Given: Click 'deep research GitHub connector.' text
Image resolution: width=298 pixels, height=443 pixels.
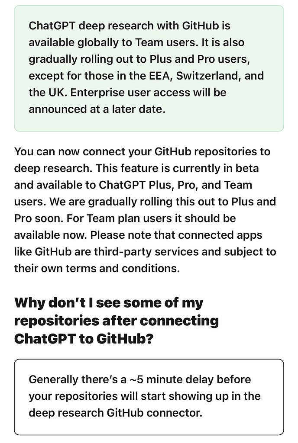Looking at the screenshot, I should (x=116, y=413).
